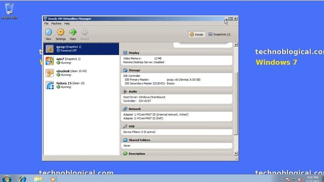The height and width of the screenshot is (182, 324).
Task: Open the USB section header link
Action: click(132, 126)
